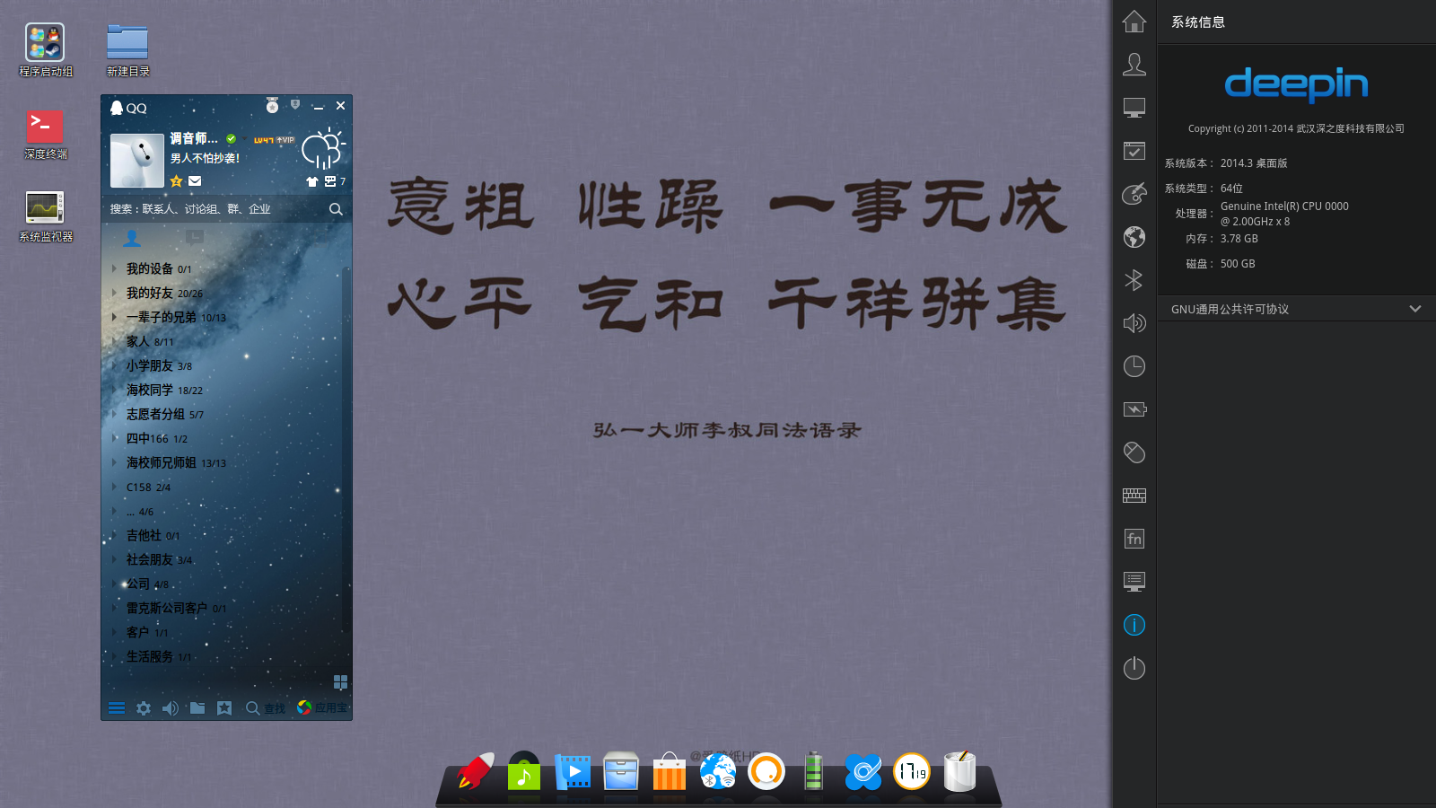Open the 新建目录 desktop folder
The height and width of the screenshot is (808, 1436).
pos(127,50)
